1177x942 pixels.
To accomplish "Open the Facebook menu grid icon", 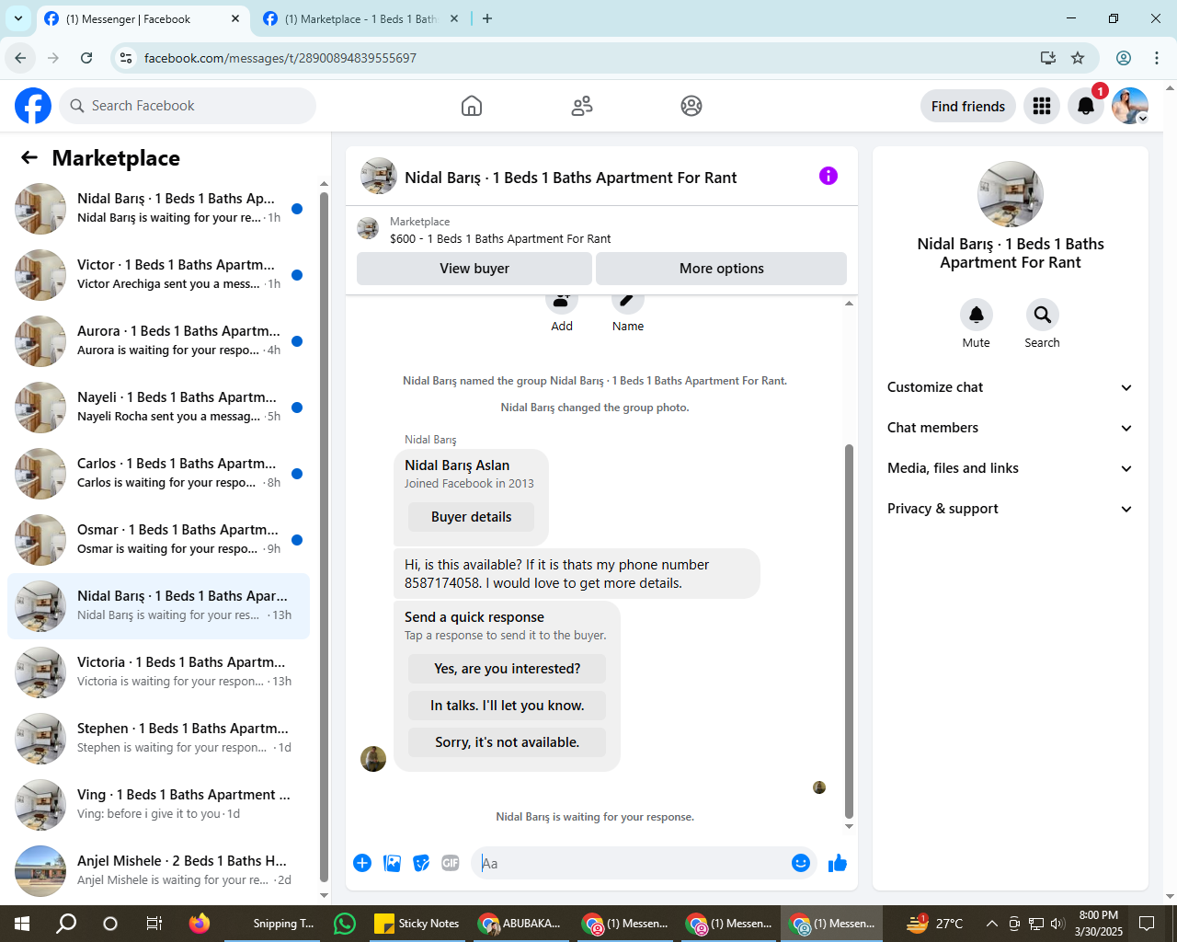I will (x=1042, y=106).
